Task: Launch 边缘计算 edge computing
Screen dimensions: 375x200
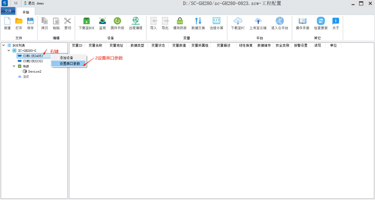Action: 216,21
